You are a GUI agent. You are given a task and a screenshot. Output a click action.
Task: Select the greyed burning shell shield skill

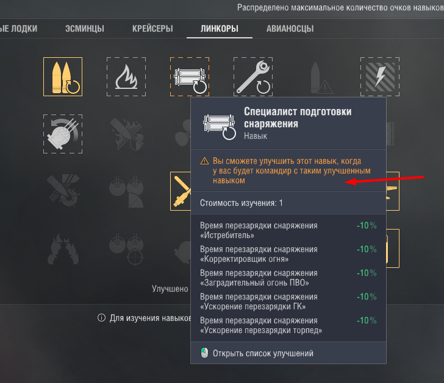point(126,134)
